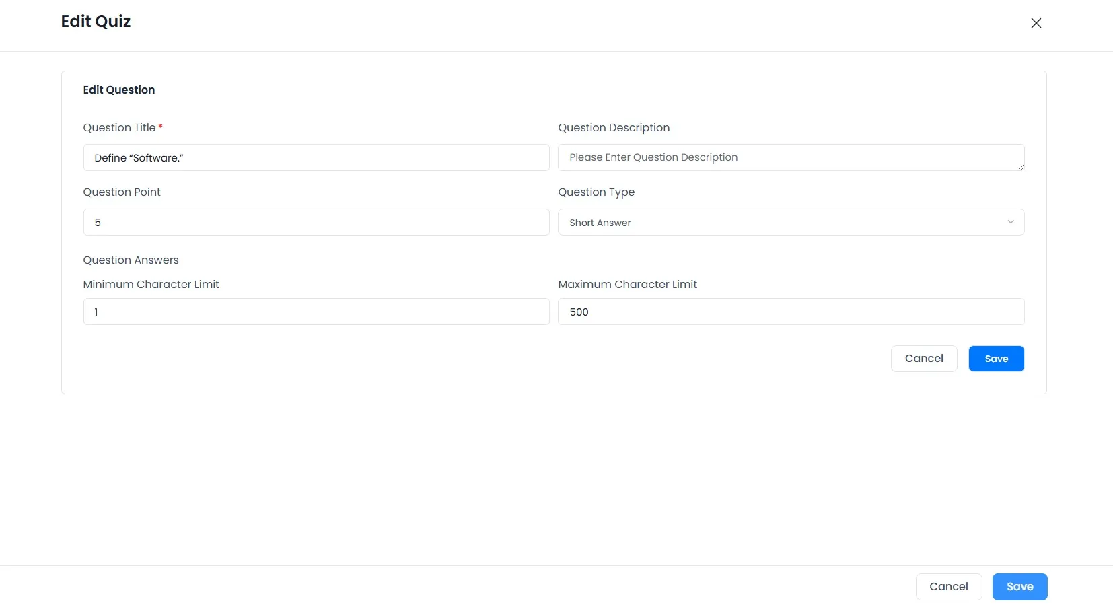Viewport: 1113px width, 605px height.
Task: Open the Question Type dropdown
Action: pos(790,222)
